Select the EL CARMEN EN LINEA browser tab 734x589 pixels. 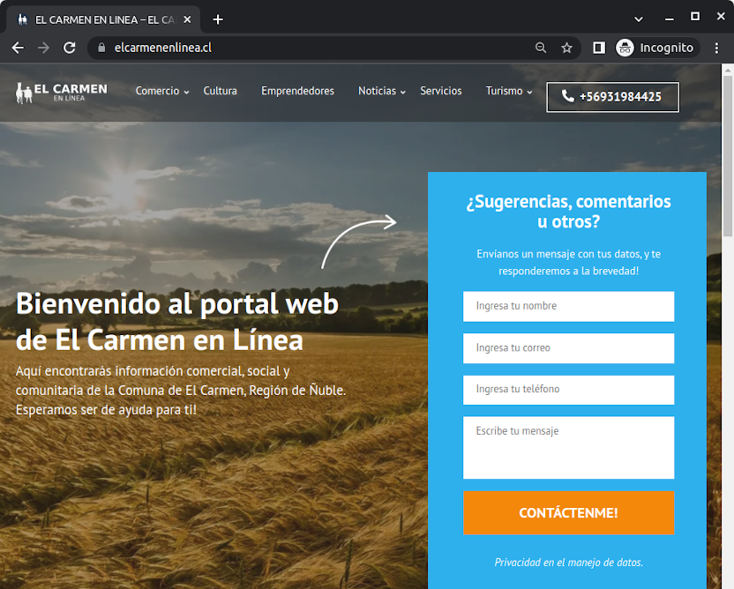tap(101, 18)
